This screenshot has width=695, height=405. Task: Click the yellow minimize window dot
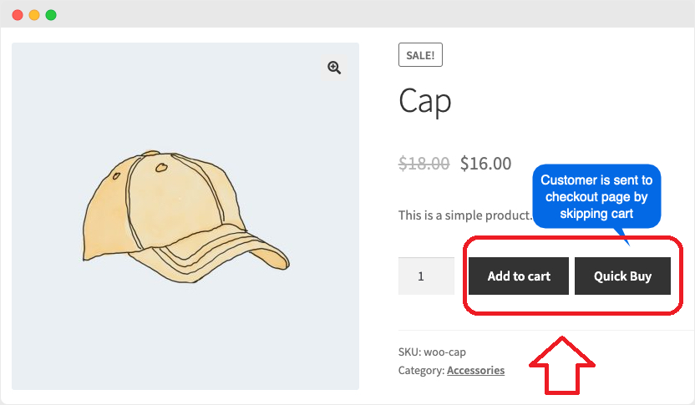34,15
